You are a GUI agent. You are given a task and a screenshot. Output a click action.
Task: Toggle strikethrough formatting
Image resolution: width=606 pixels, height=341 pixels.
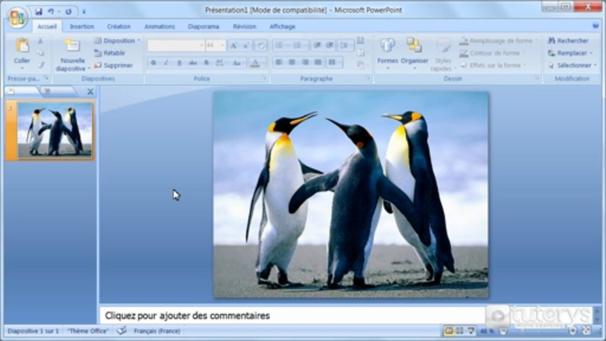[192, 63]
